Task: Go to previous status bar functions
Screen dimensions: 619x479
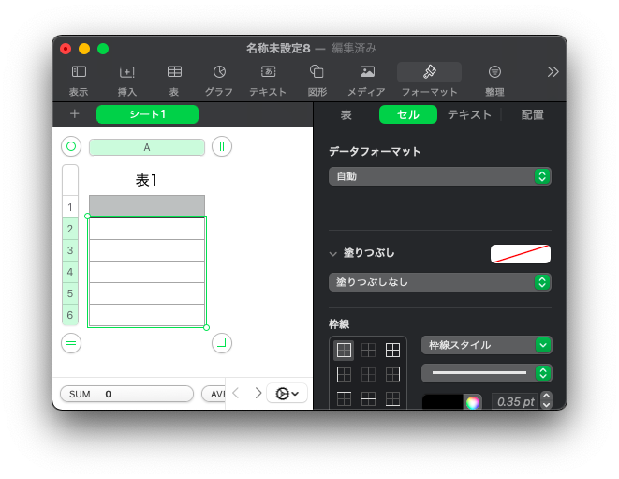Action: coord(236,394)
